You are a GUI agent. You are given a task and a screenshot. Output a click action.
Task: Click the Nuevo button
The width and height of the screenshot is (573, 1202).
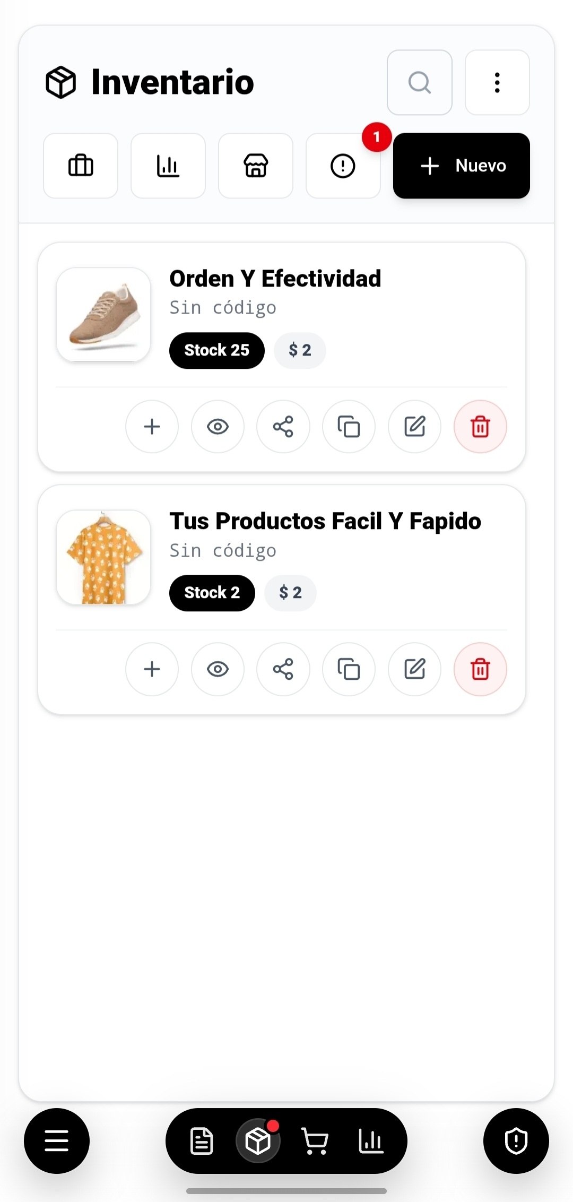[x=462, y=166]
